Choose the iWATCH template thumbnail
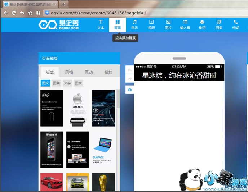248x192 pixels. click(77, 108)
